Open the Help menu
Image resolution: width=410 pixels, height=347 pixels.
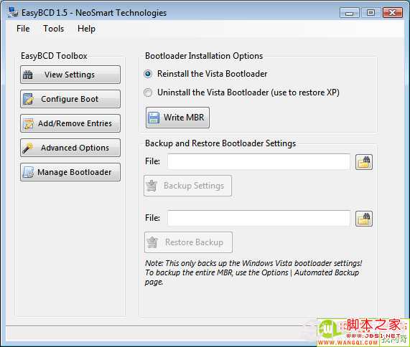click(x=86, y=29)
